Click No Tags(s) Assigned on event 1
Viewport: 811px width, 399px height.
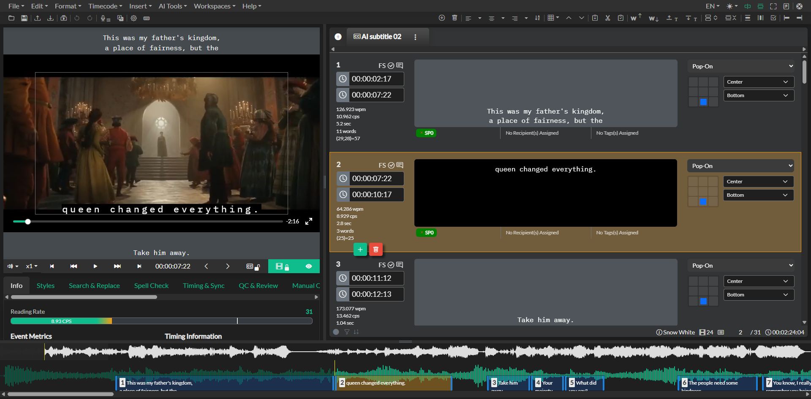click(x=617, y=133)
